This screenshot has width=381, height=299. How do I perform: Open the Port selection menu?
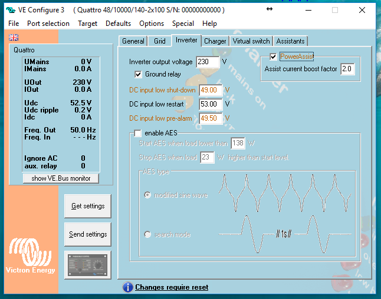(48, 24)
